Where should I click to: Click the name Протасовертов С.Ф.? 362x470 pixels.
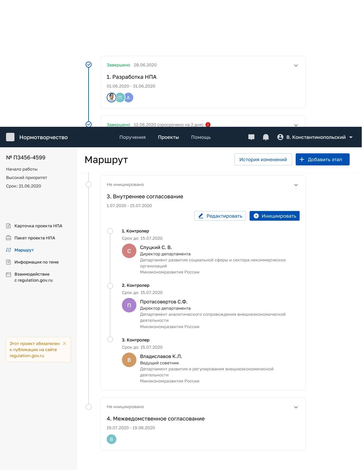[164, 302]
